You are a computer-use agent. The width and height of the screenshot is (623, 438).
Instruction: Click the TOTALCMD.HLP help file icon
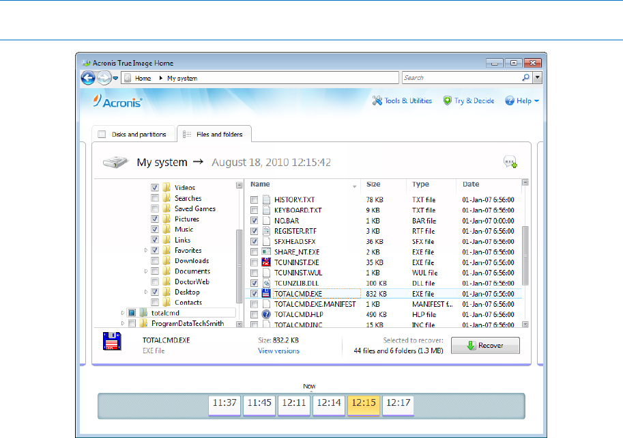[266, 314]
